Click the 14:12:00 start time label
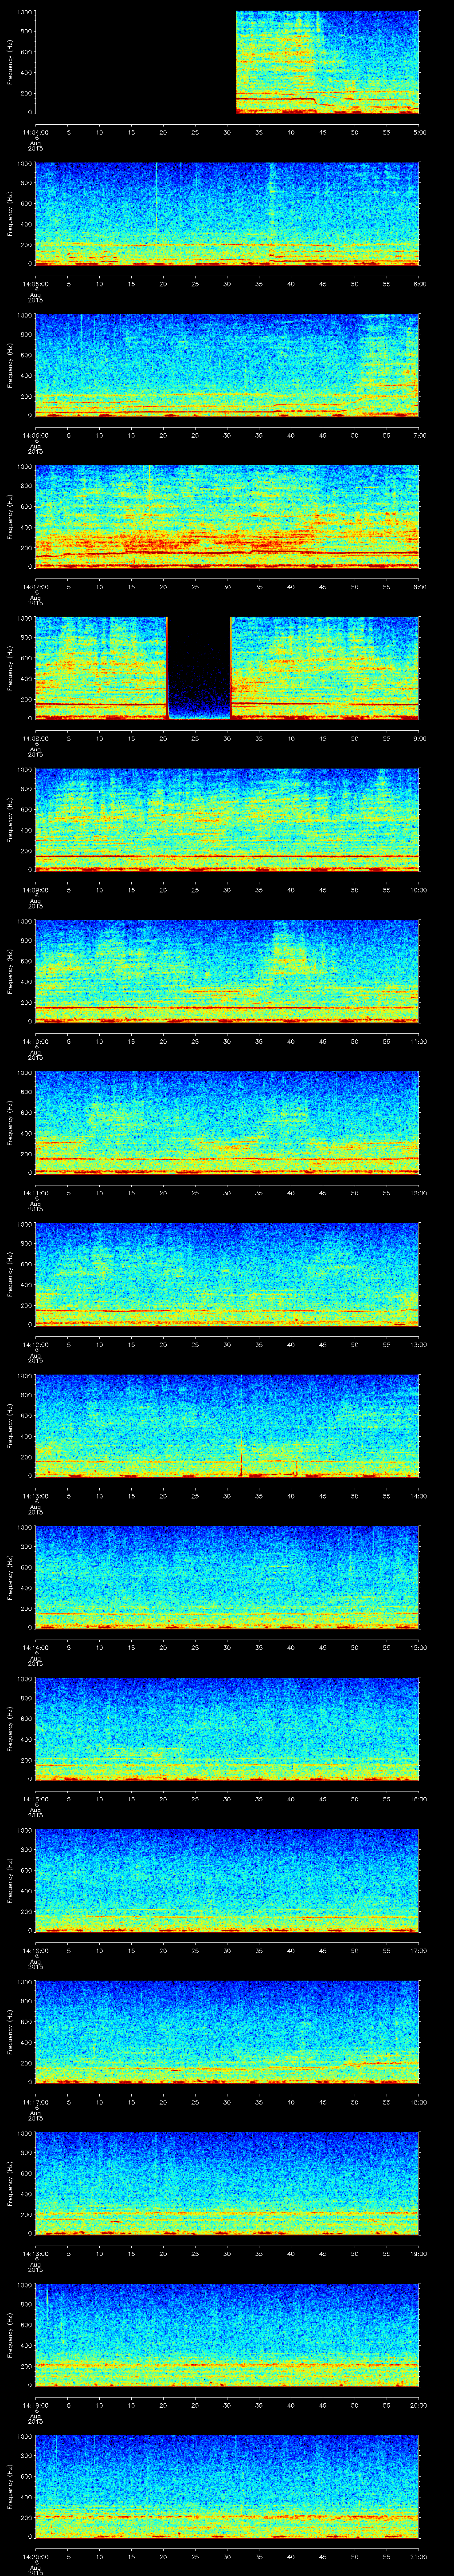 pos(35,1344)
